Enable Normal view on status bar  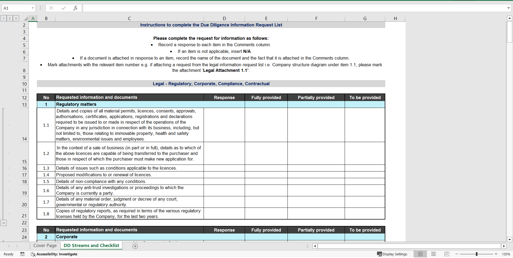point(421,254)
